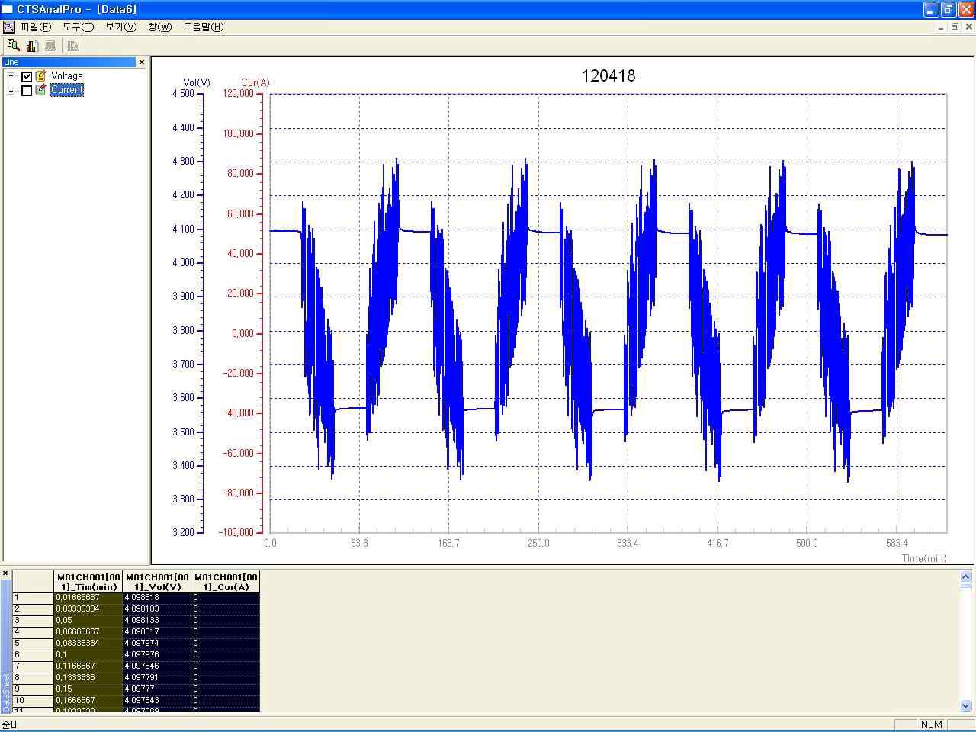Click time cell 0,1166667
Image resolution: width=976 pixels, height=732 pixels.
[88, 666]
